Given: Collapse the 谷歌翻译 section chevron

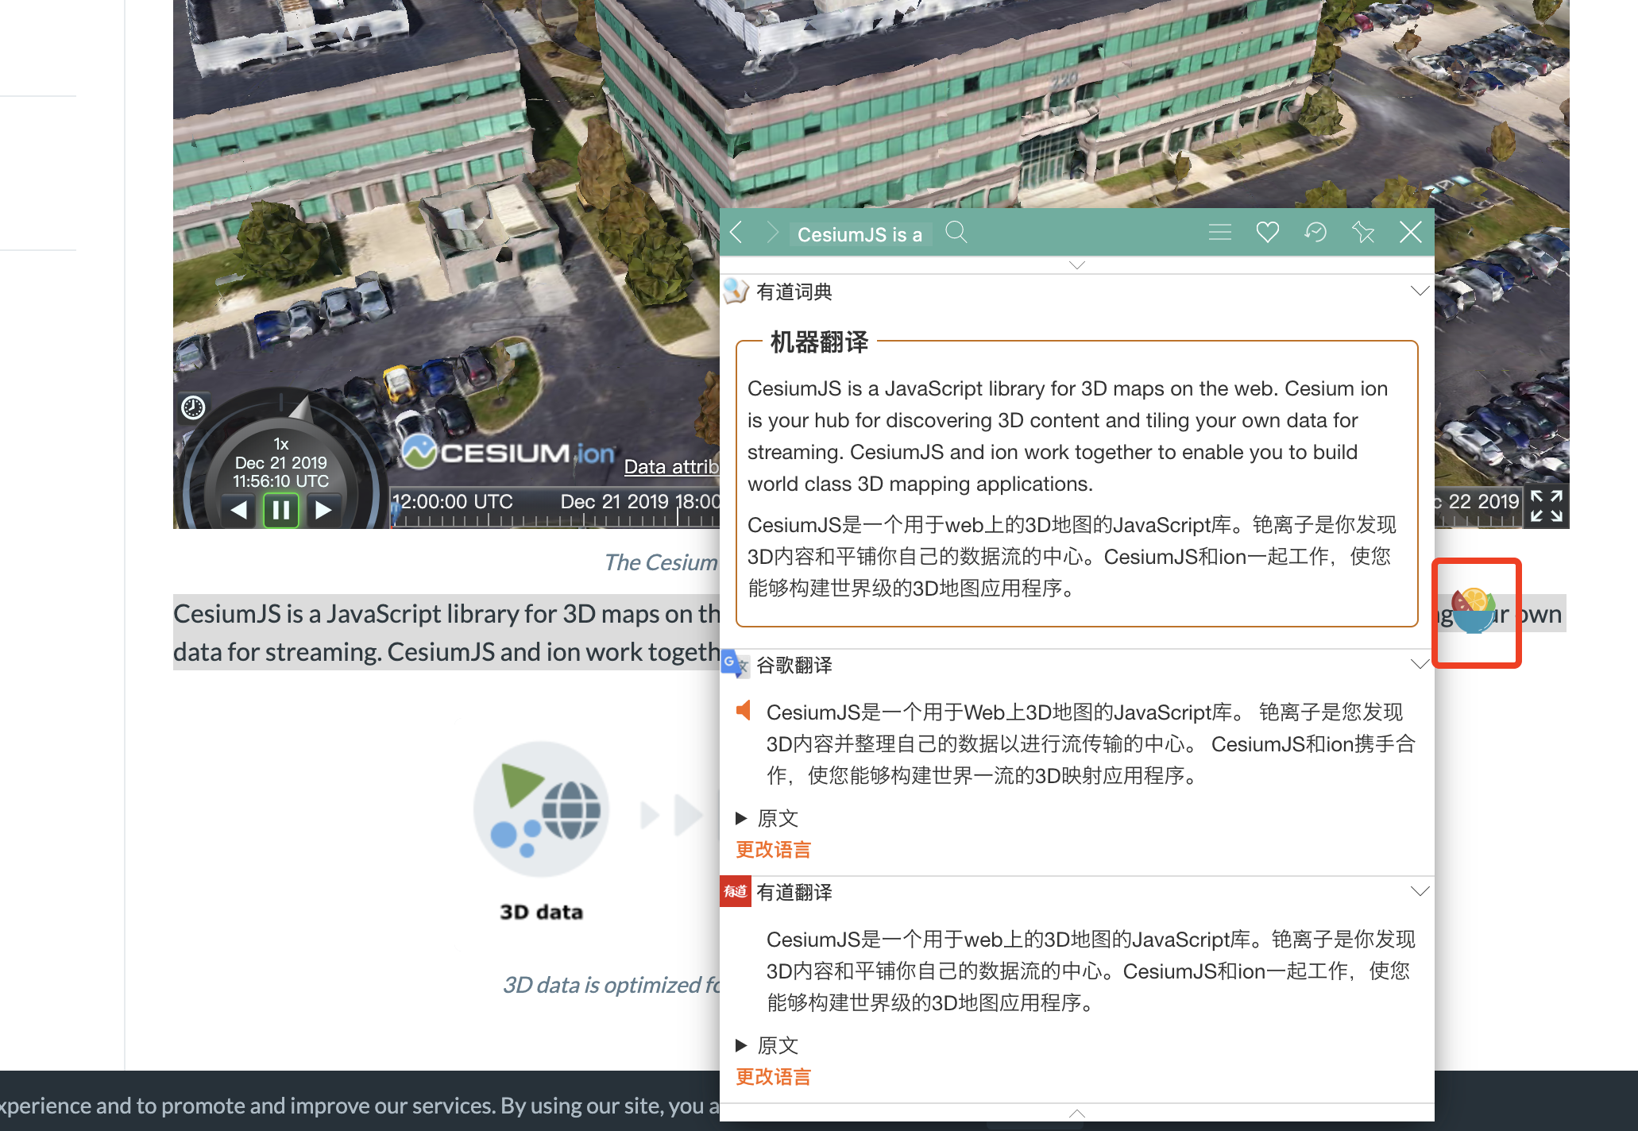Looking at the screenshot, I should [1420, 665].
